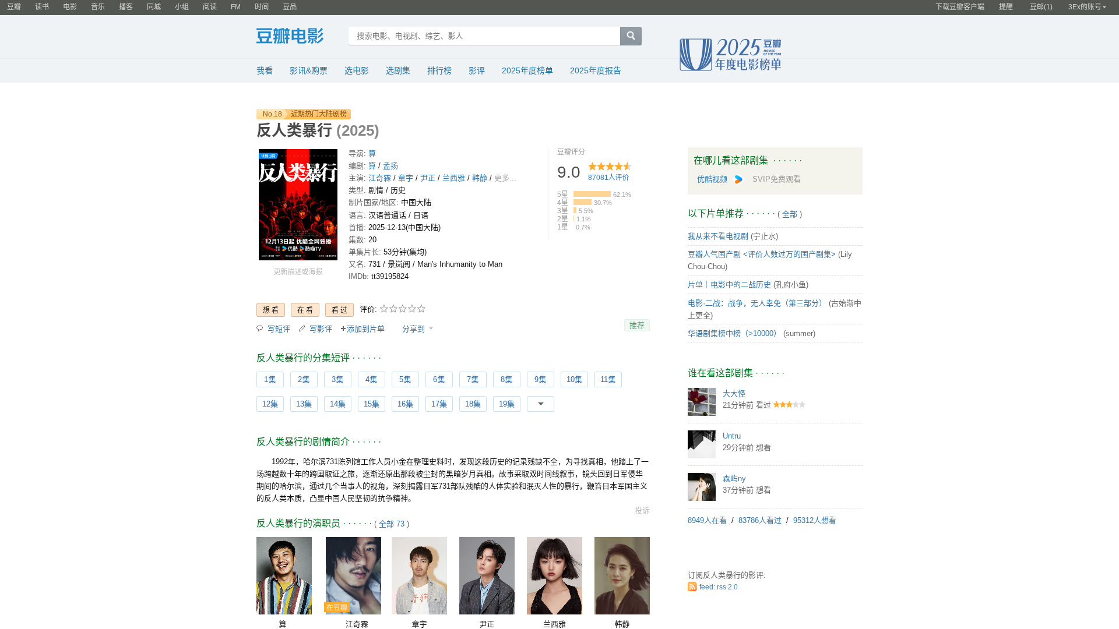Click the 95312人想看 link

point(815,521)
